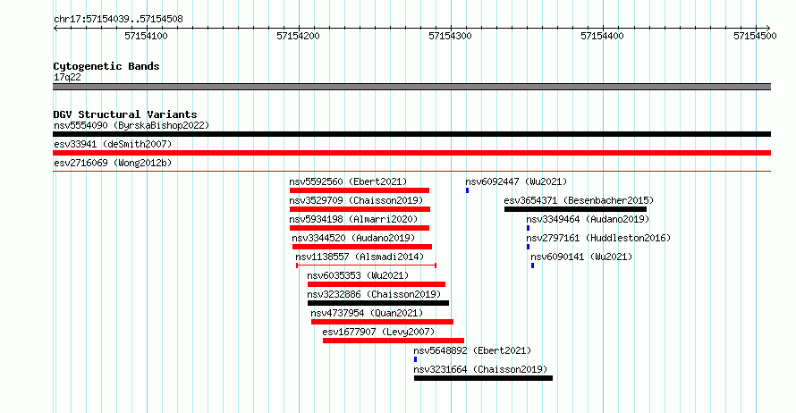Click the esv33941 (deSmith2007) label
The height and width of the screenshot is (413, 796).
pyautogui.click(x=113, y=144)
